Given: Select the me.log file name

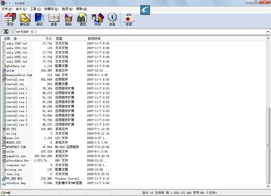Looking at the screenshot, I should point(11,133).
